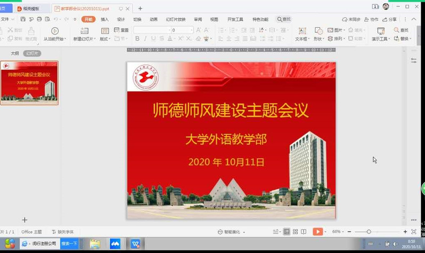The height and width of the screenshot is (253, 425).
Task: Toggle slide sorter view in status bar
Action: (295, 232)
